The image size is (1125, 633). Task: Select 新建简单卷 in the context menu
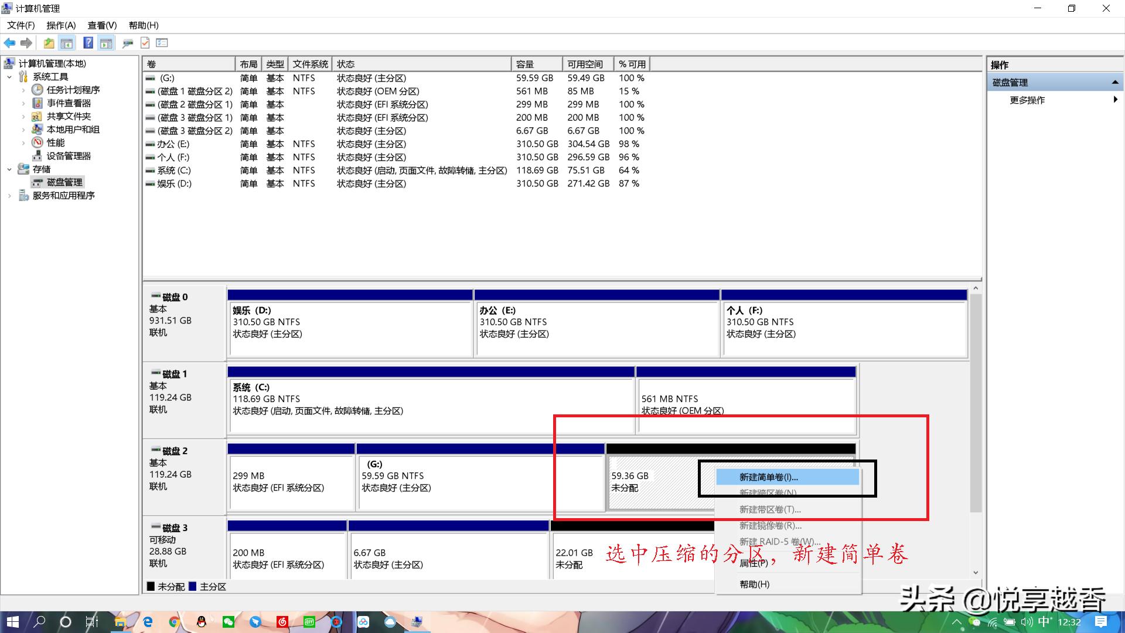pos(768,477)
